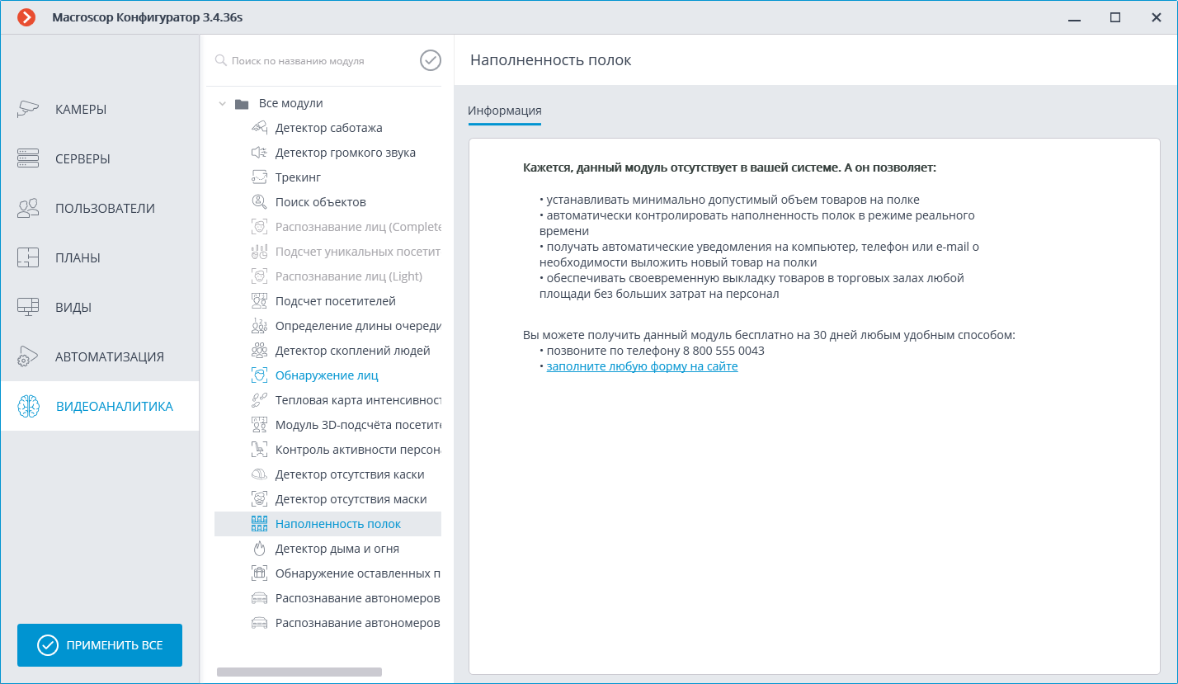Image resolution: width=1178 pixels, height=684 pixels.
Task: Click the Поиск объектов module icon
Action: point(259,202)
